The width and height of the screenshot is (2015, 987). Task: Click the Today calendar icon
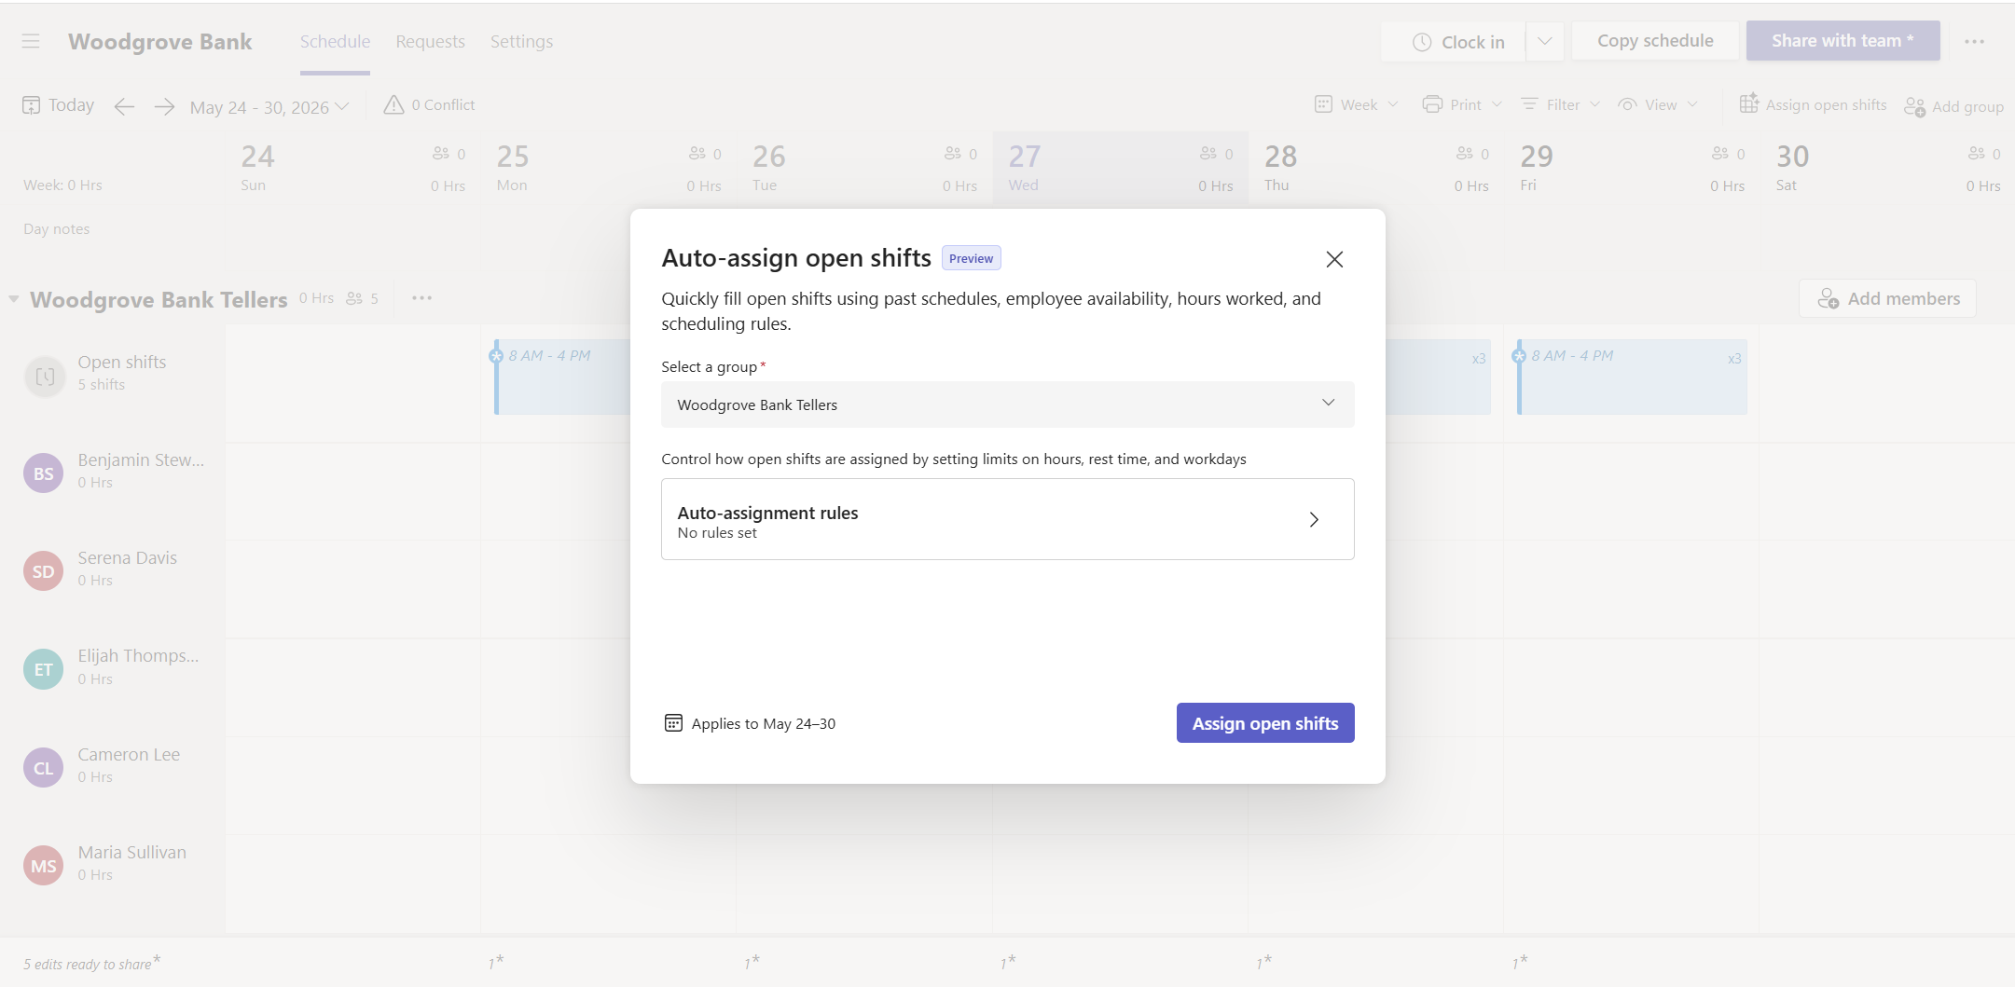[31, 104]
